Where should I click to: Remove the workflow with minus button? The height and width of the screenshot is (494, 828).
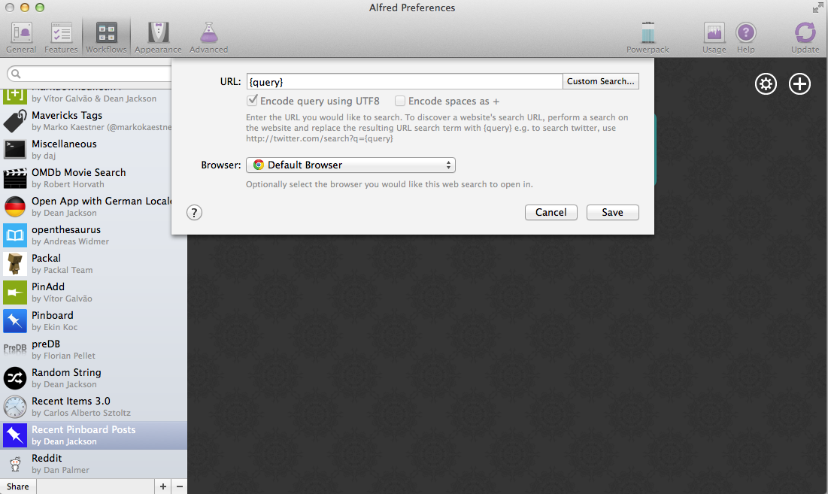pyautogui.click(x=180, y=486)
